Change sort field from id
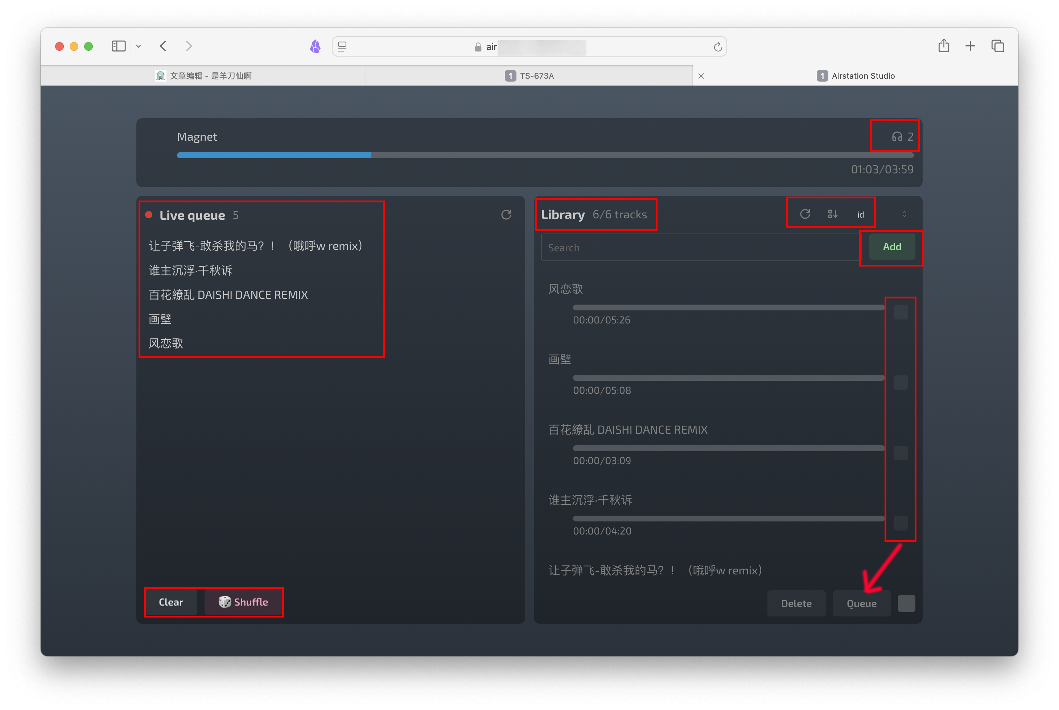Image resolution: width=1059 pixels, height=710 pixels. 860,215
